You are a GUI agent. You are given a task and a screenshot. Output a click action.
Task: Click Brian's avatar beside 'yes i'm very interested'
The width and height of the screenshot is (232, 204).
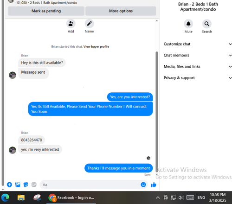click(13, 150)
